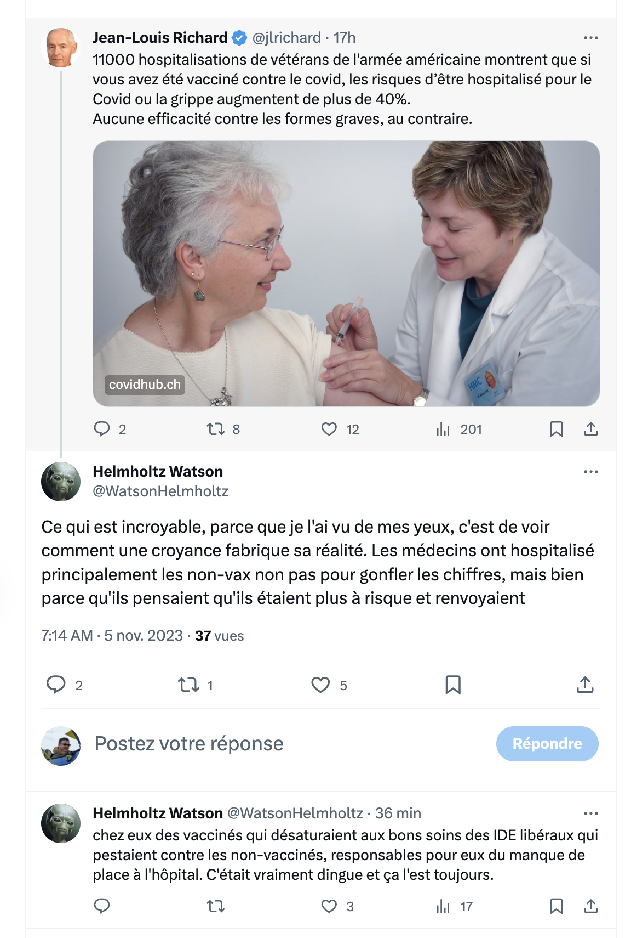The image size is (631, 938).
Task: Like the tweet showing 12 likes
Action: 329,428
